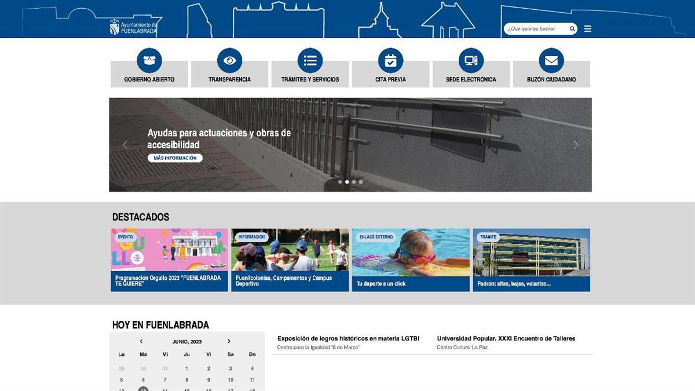This screenshot has width=695, height=391.
Task: Click the '¿Qué quieres buscar' search field
Action: tap(536, 29)
